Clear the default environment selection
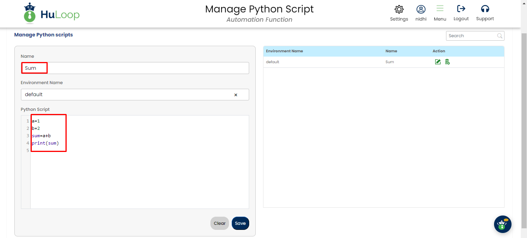 pos(236,95)
